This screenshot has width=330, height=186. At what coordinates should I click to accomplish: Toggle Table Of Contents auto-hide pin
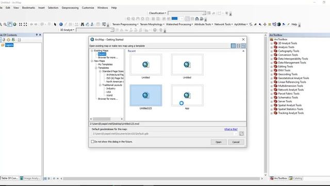click(37, 35)
